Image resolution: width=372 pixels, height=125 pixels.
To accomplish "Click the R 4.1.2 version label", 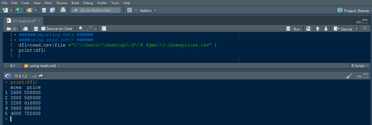I will point(21,76).
